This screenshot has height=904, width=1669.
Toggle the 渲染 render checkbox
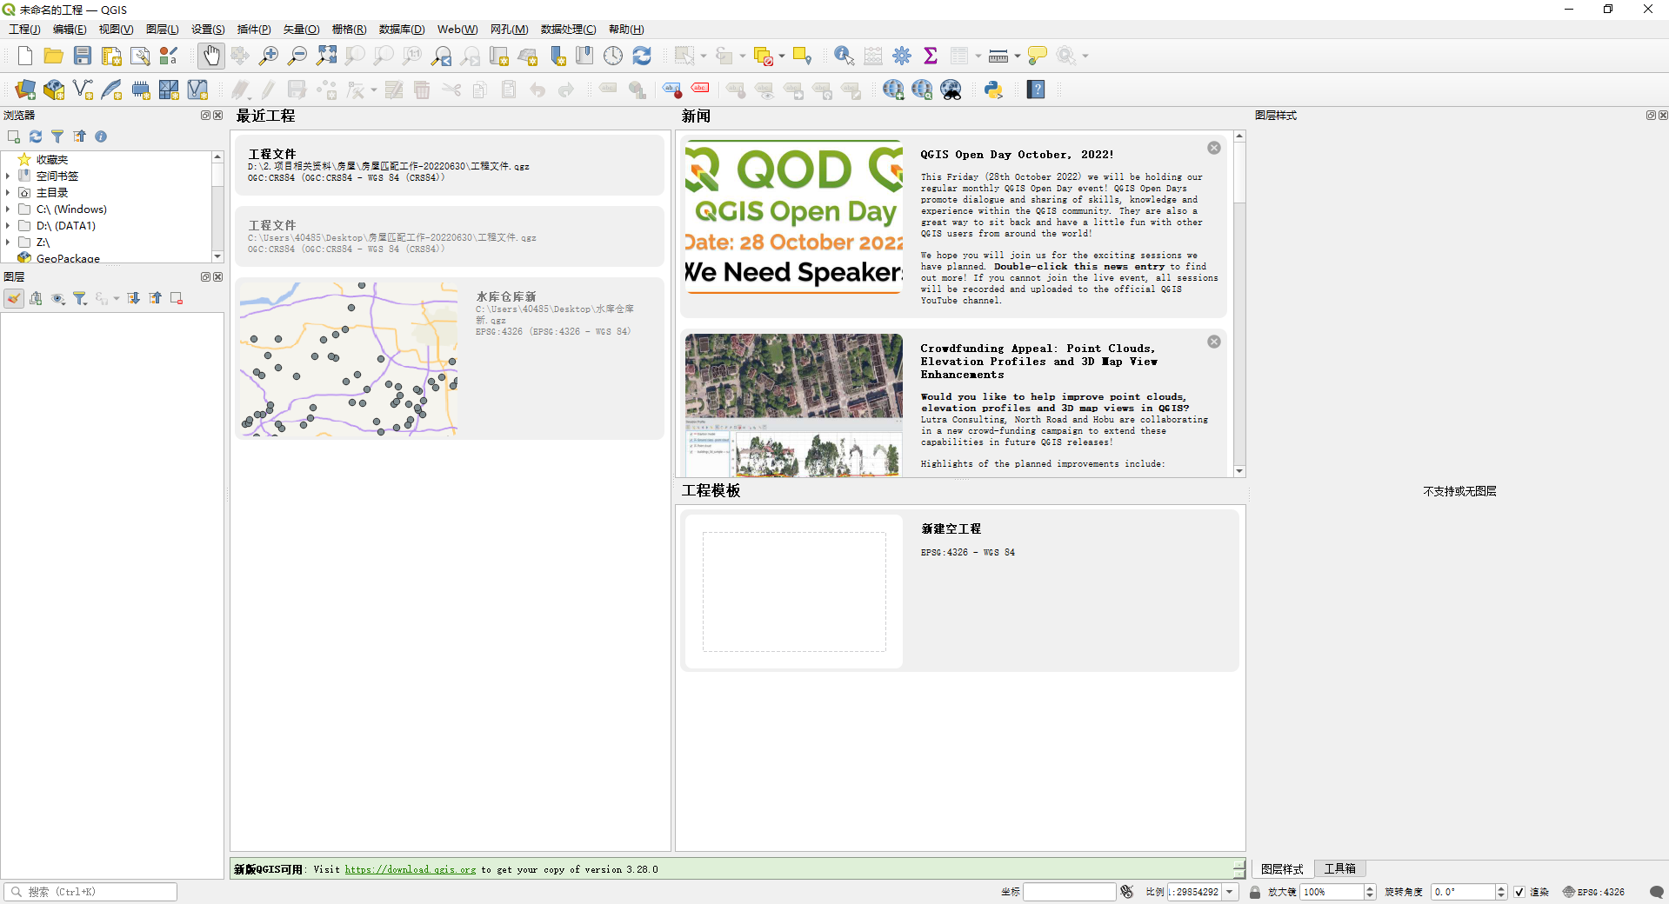(1519, 892)
